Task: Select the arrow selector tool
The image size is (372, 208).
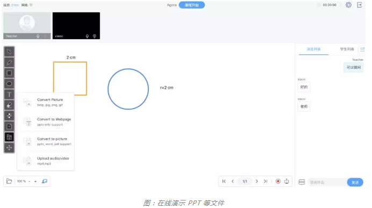Action: pos(9,52)
